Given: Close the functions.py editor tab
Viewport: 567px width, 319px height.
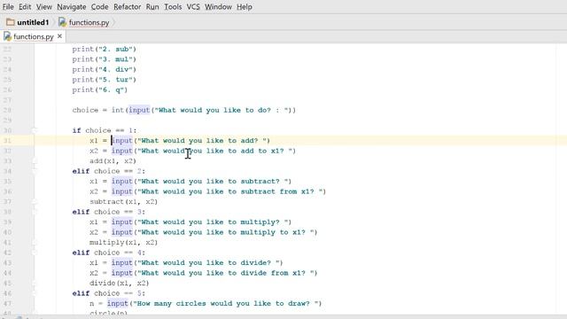Looking at the screenshot, I should tap(59, 36).
